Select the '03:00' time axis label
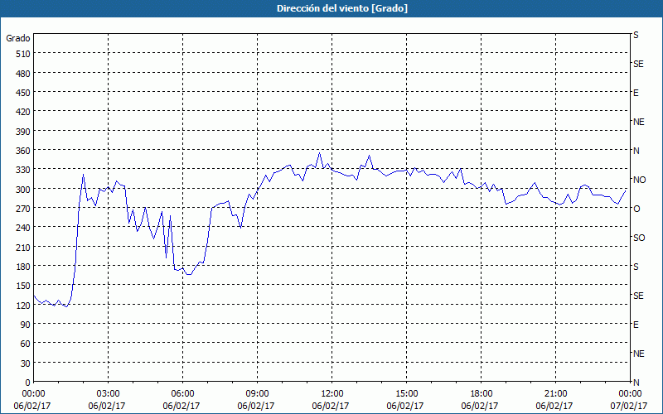This screenshot has width=663, height=414. [x=108, y=394]
